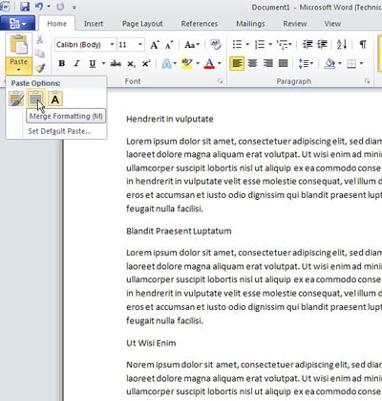Toggle Italic formatting

76,63
